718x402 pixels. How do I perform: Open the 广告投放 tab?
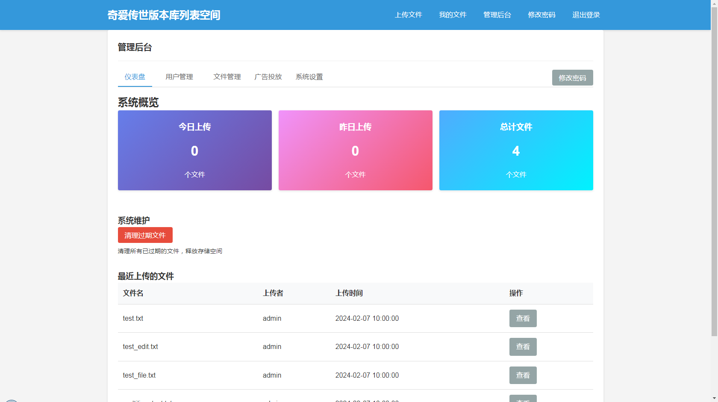[x=268, y=77]
